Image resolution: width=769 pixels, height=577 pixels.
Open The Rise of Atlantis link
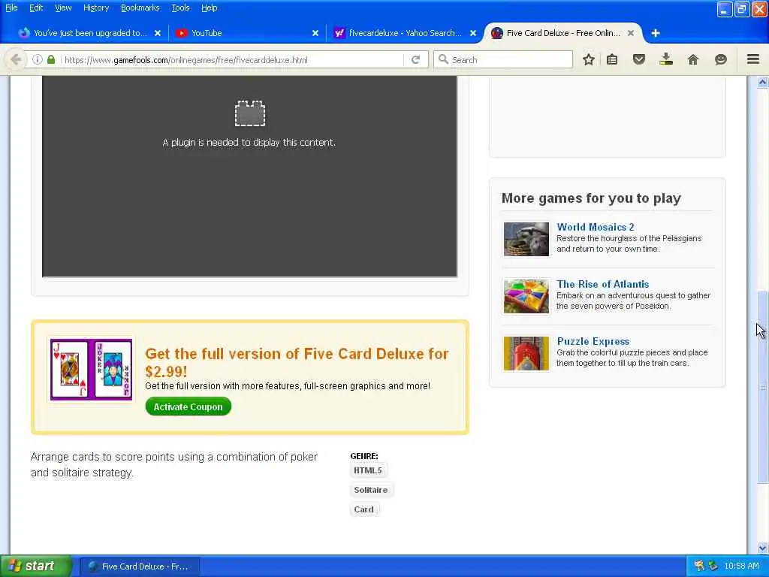[x=603, y=284]
